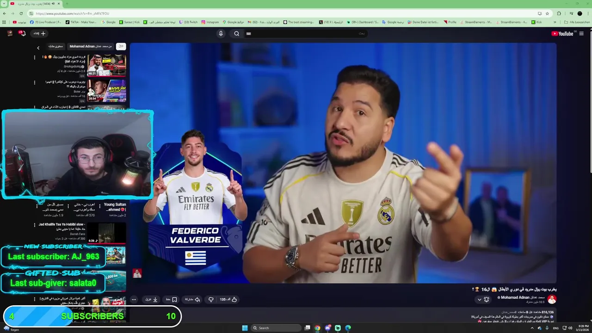Open the YouTube hamburger menu
592x333 pixels.
581,33
